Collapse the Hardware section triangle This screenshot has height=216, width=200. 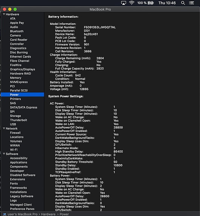tap(4, 14)
